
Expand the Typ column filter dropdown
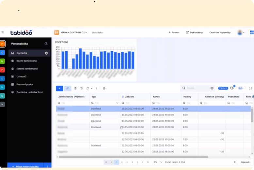coord(117,103)
